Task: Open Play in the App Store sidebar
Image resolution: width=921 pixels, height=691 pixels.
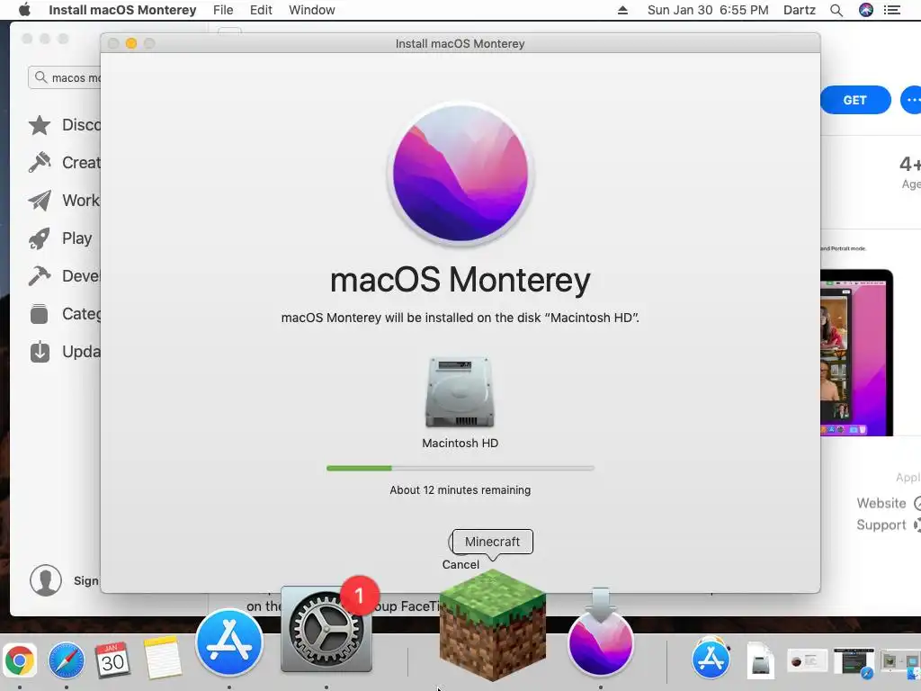Action: pyautogui.click(x=61, y=238)
